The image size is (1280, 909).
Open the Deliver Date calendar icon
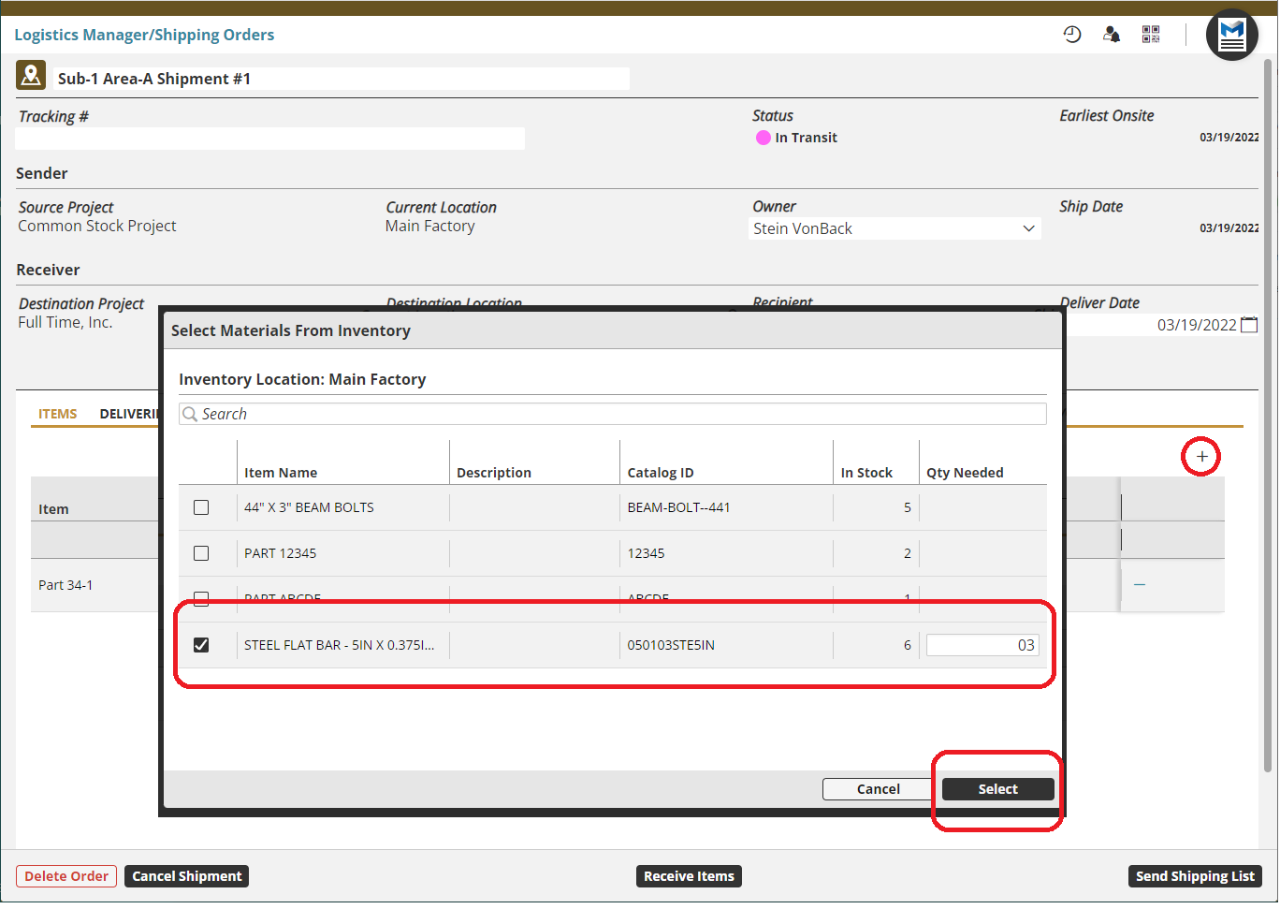click(x=1249, y=325)
